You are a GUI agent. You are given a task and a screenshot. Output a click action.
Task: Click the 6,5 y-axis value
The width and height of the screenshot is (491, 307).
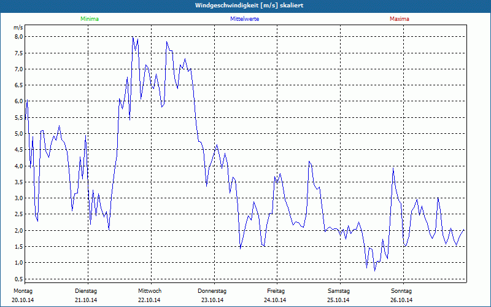(19, 85)
